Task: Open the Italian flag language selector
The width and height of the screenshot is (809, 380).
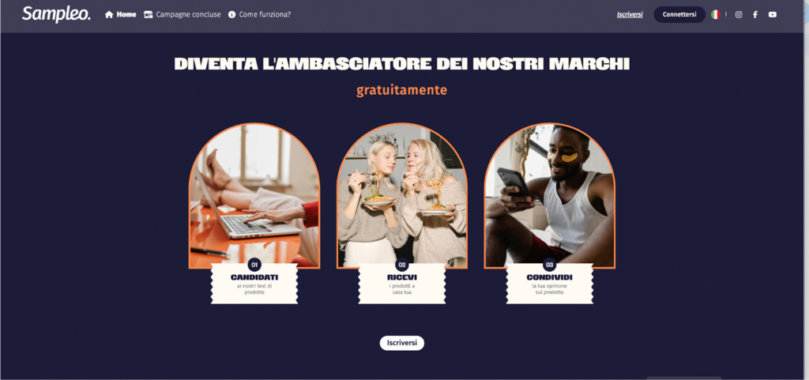Action: [x=716, y=14]
